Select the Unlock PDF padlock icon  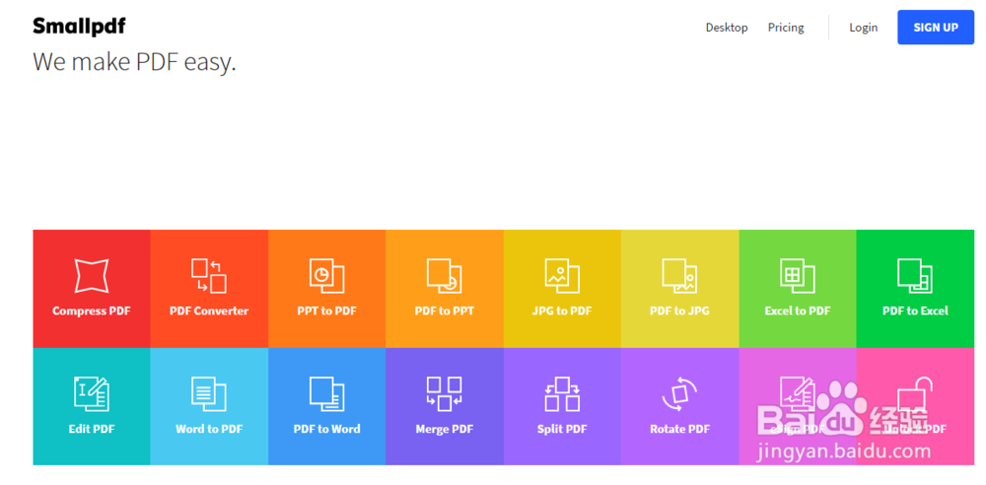point(915,393)
